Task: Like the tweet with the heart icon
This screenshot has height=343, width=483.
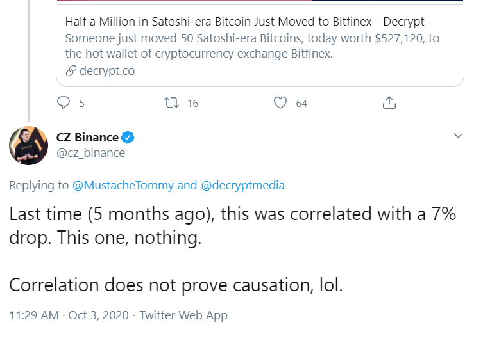Action: (280, 102)
